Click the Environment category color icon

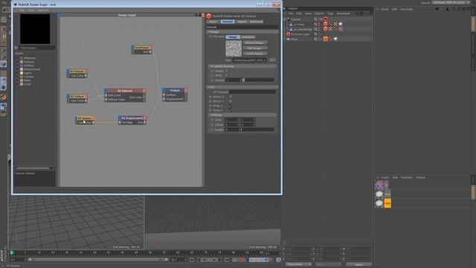coord(22,69)
